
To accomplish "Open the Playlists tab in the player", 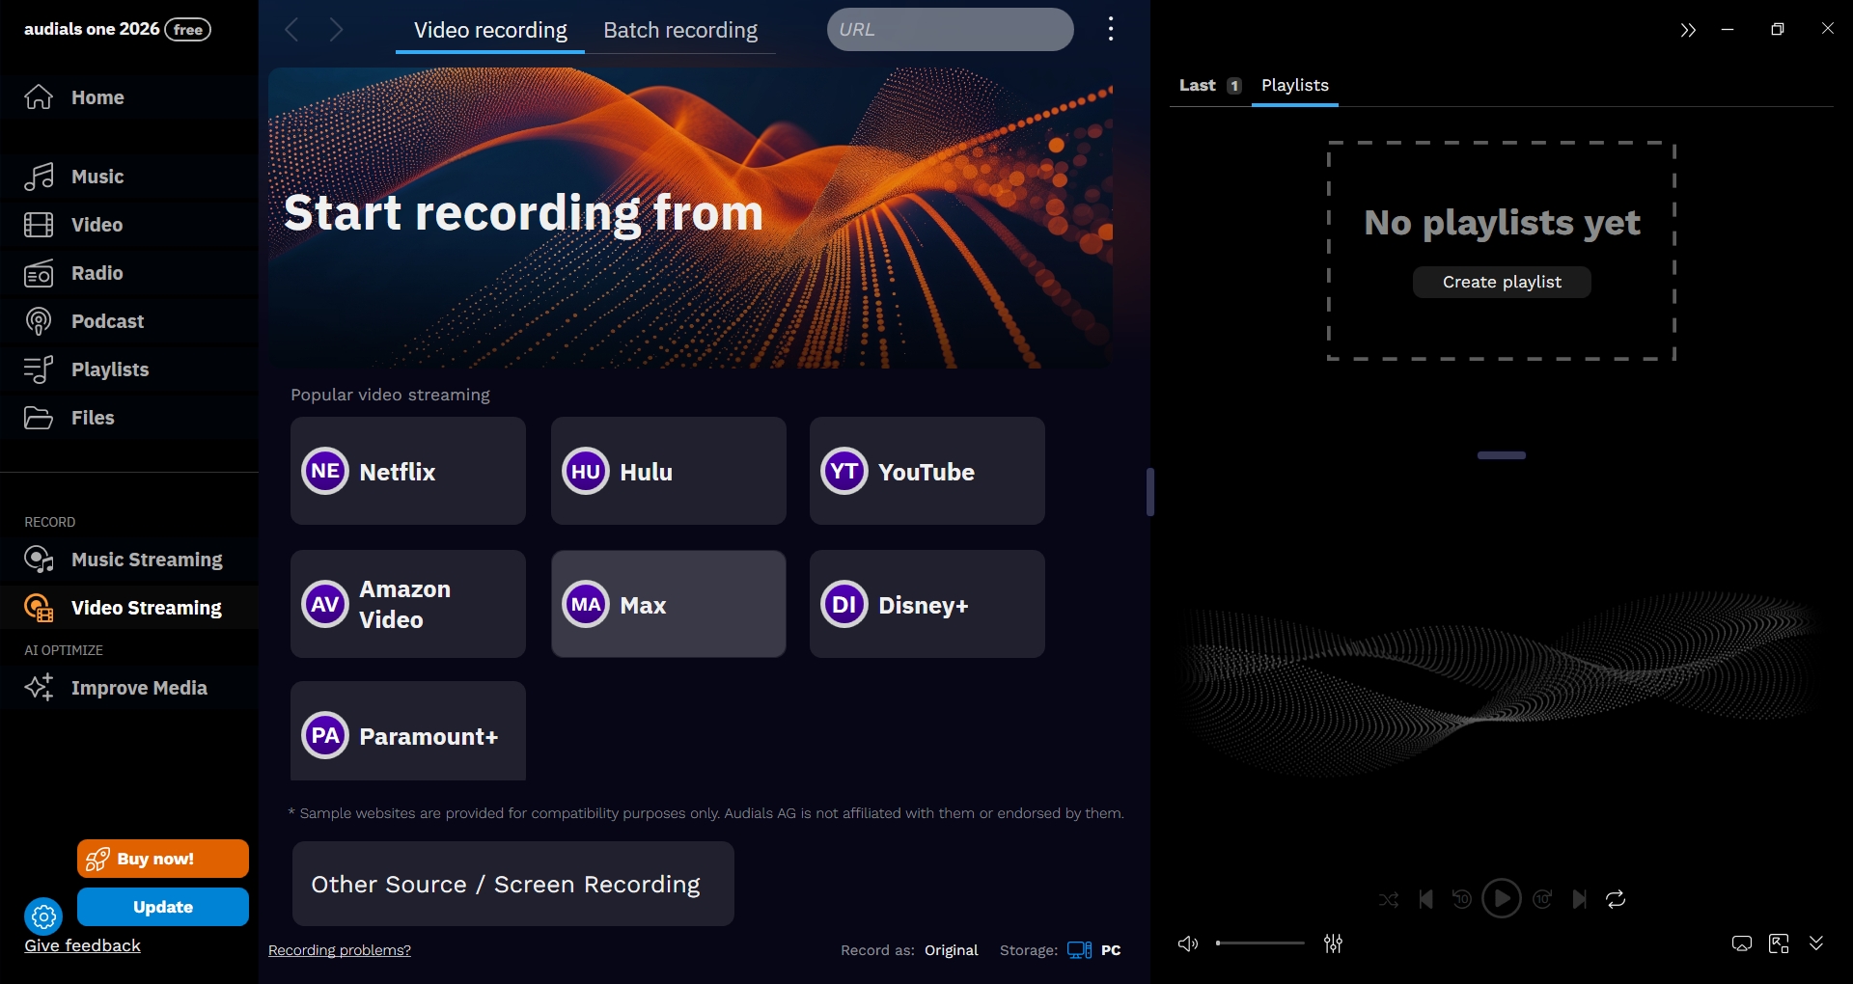I will point(1294,85).
